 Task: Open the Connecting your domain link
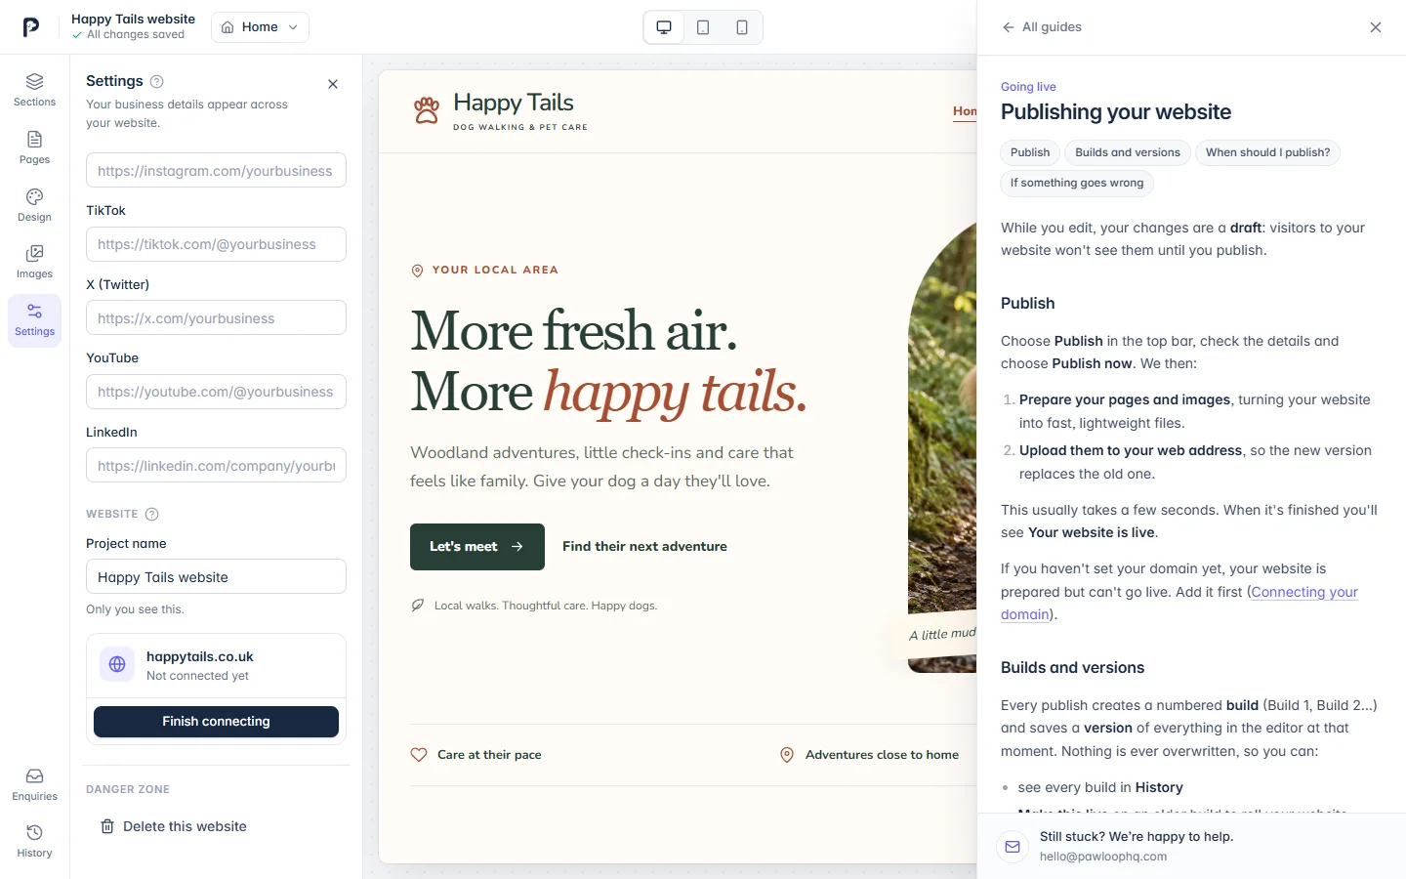pos(1179,603)
